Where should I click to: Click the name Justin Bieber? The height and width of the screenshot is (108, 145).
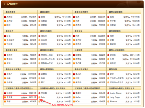116,93
